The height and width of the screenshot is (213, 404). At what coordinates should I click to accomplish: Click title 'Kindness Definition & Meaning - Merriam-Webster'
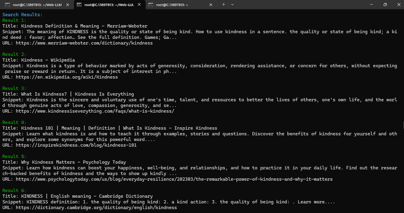[84, 26]
